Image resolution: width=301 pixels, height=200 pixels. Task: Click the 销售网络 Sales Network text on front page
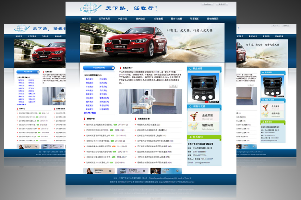[x=208, y=127]
